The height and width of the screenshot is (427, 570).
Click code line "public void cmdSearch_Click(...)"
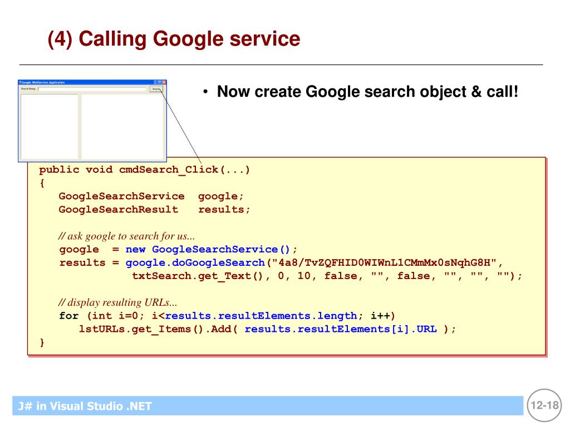[144, 170]
